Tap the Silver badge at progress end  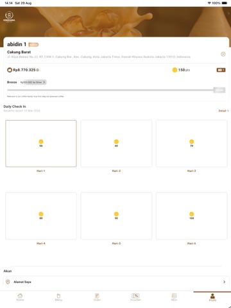pyautogui.click(x=219, y=90)
